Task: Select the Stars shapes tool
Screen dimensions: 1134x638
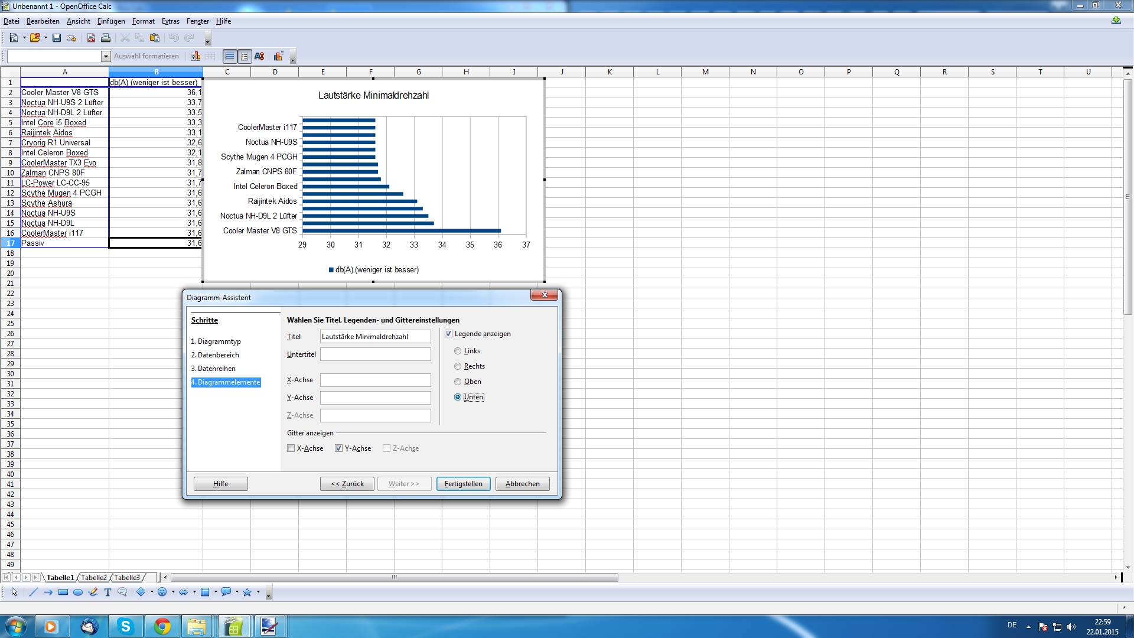Action: point(247,592)
